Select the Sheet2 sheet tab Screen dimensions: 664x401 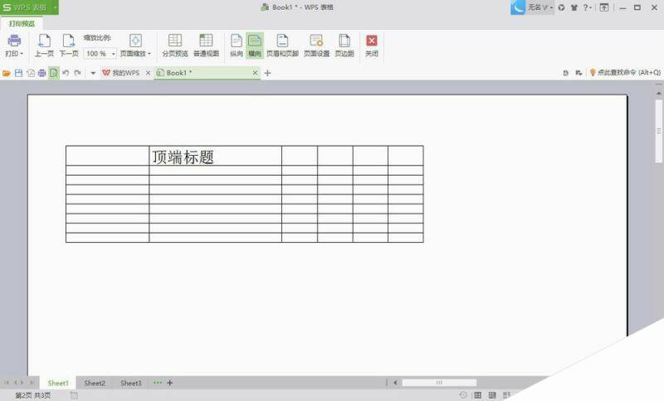[x=95, y=383]
